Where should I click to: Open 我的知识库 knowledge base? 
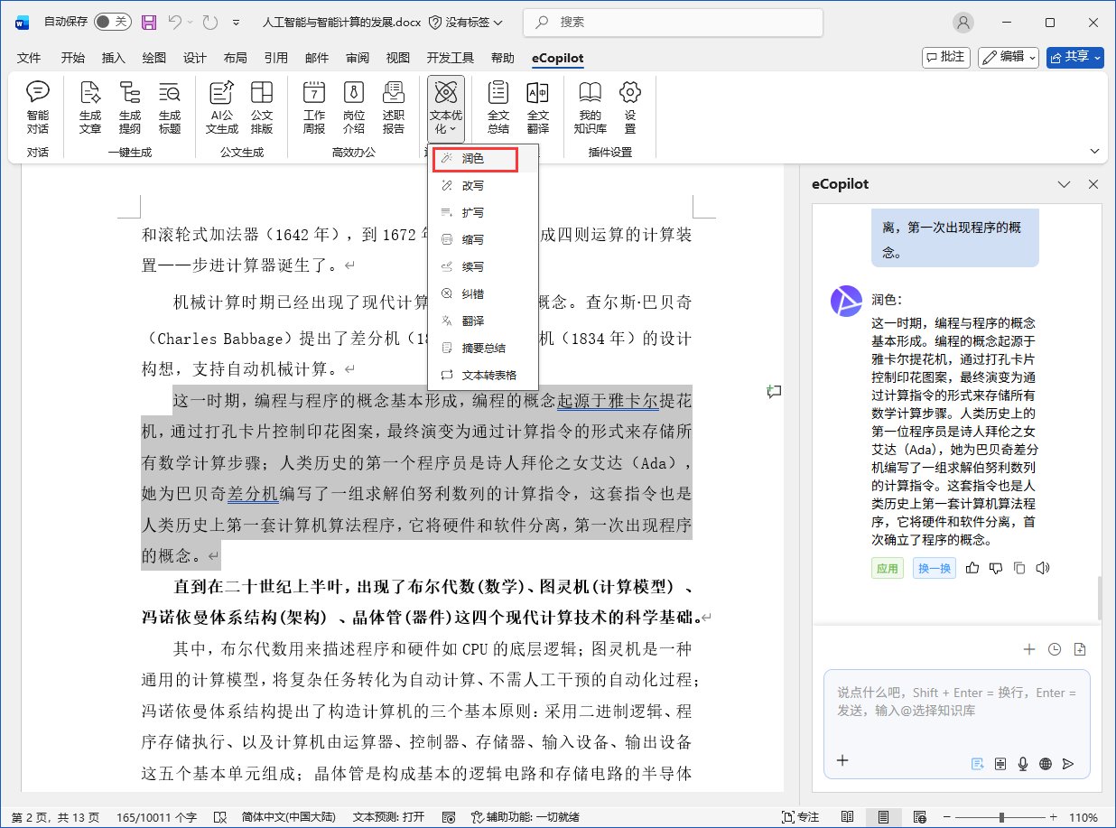[x=590, y=107]
